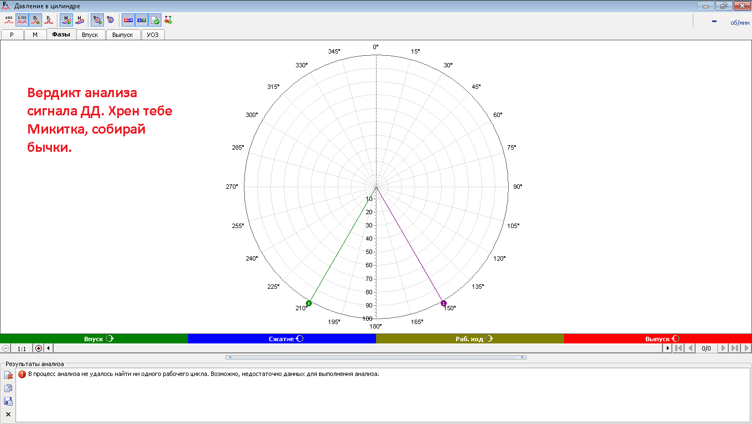The height and width of the screenshot is (424, 752).
Task: Click the purple marker 1 near 150°
Action: 443,303
